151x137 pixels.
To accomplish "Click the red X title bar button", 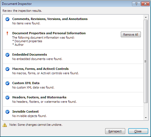I will click(145, 4).
